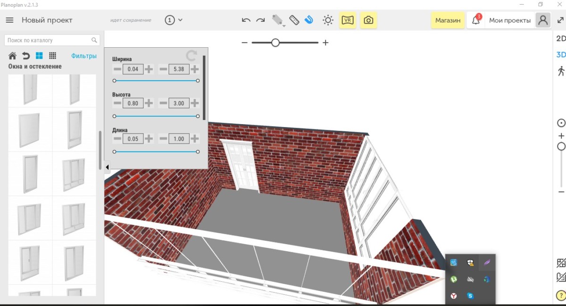Increase camera height with right plus
566x306 pixels.
(x=561, y=136)
